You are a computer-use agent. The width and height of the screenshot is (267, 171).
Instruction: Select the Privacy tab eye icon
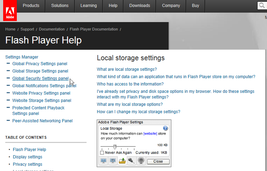[x=113, y=161]
